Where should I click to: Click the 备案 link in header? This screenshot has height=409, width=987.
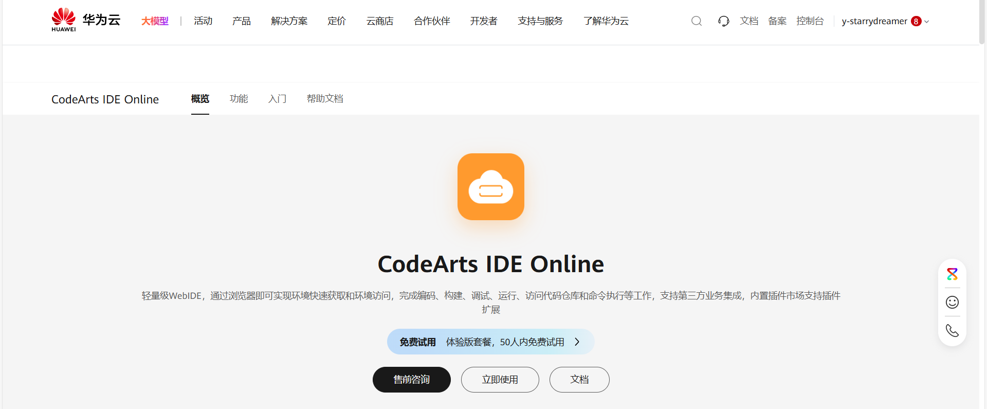[777, 21]
